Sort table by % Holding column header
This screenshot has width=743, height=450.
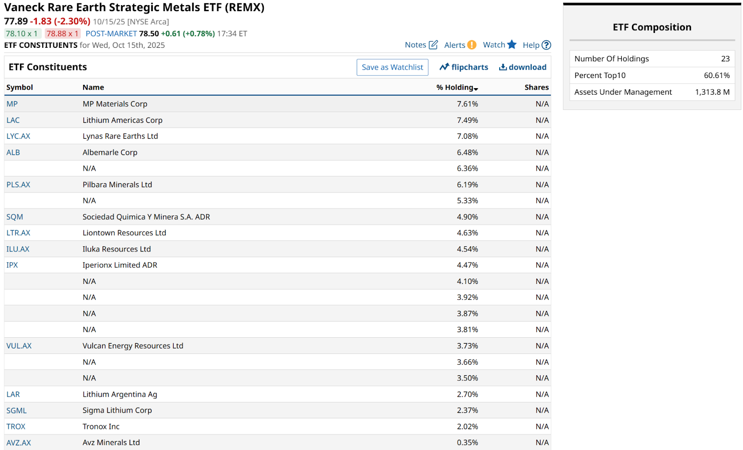tap(455, 87)
